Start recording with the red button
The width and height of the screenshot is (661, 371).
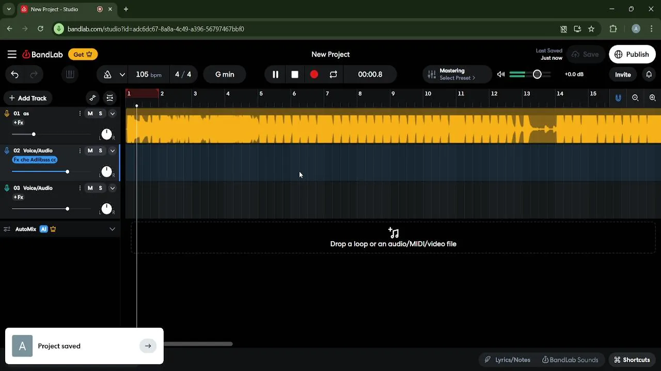[x=314, y=75]
